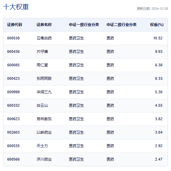The image size is (171, 171).
Task: Click the 权重(%) column header
Action: [x=157, y=25]
